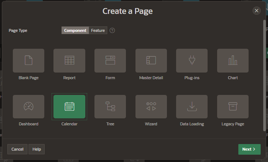Click the Cancel button
Screen dimensions: 268x162
pyautogui.click(x=17, y=149)
